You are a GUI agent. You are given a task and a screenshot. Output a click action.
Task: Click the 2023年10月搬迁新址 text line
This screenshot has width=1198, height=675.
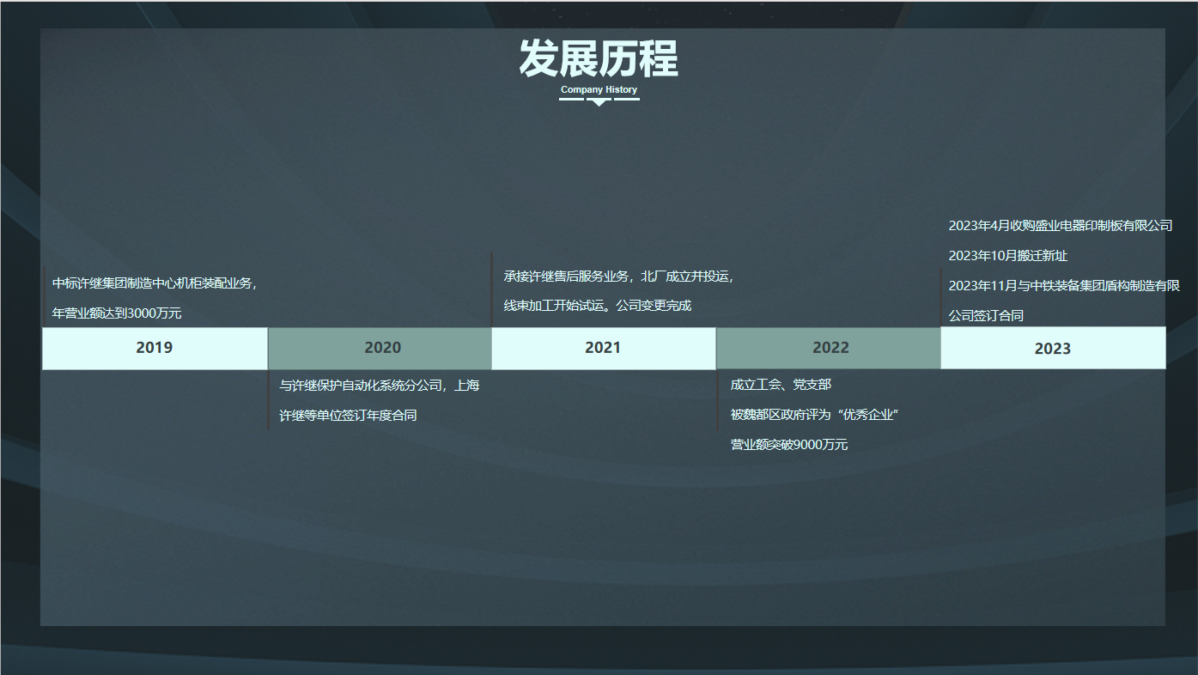pyautogui.click(x=1007, y=256)
